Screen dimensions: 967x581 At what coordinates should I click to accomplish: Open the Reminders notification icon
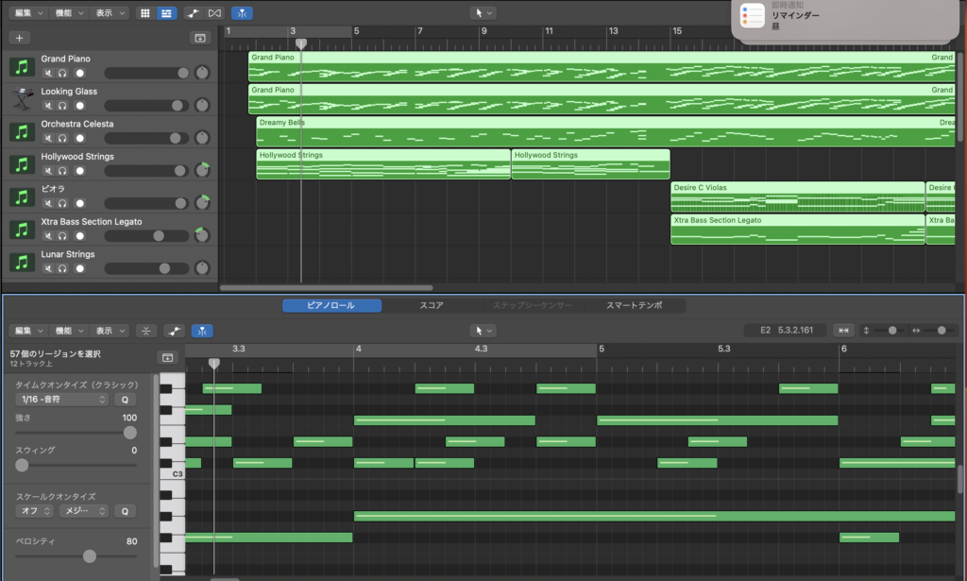tap(752, 16)
